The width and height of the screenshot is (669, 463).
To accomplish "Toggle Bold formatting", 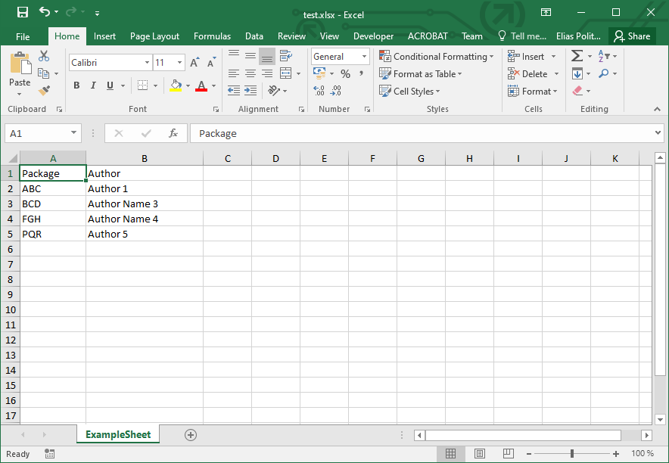I will coord(76,85).
